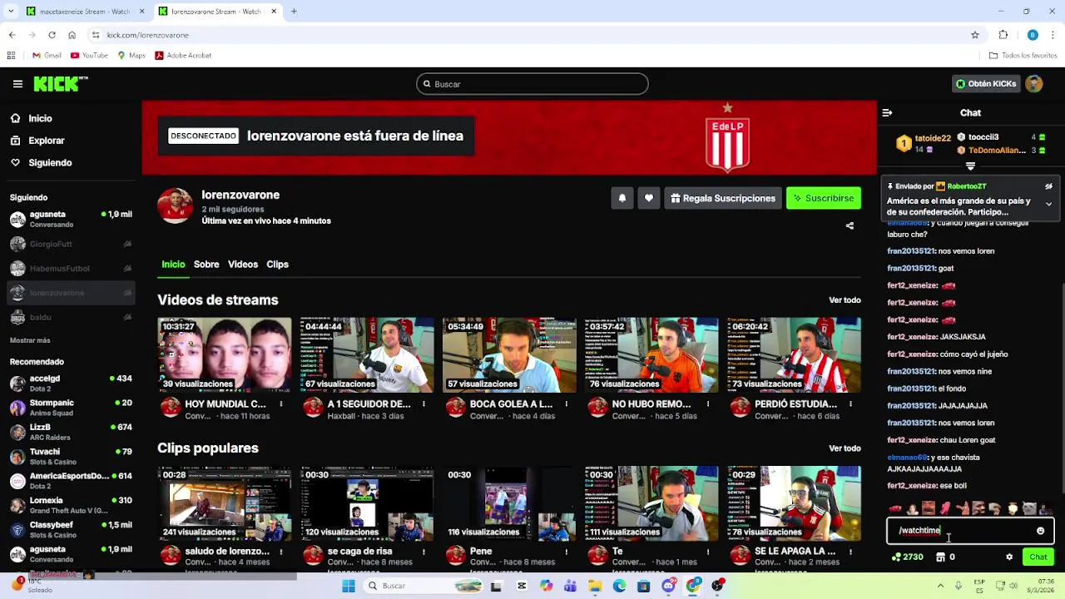
Task: Switch to the Clips tab
Action: pyautogui.click(x=277, y=265)
